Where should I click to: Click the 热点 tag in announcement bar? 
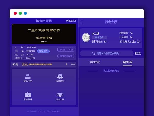click(25, 64)
